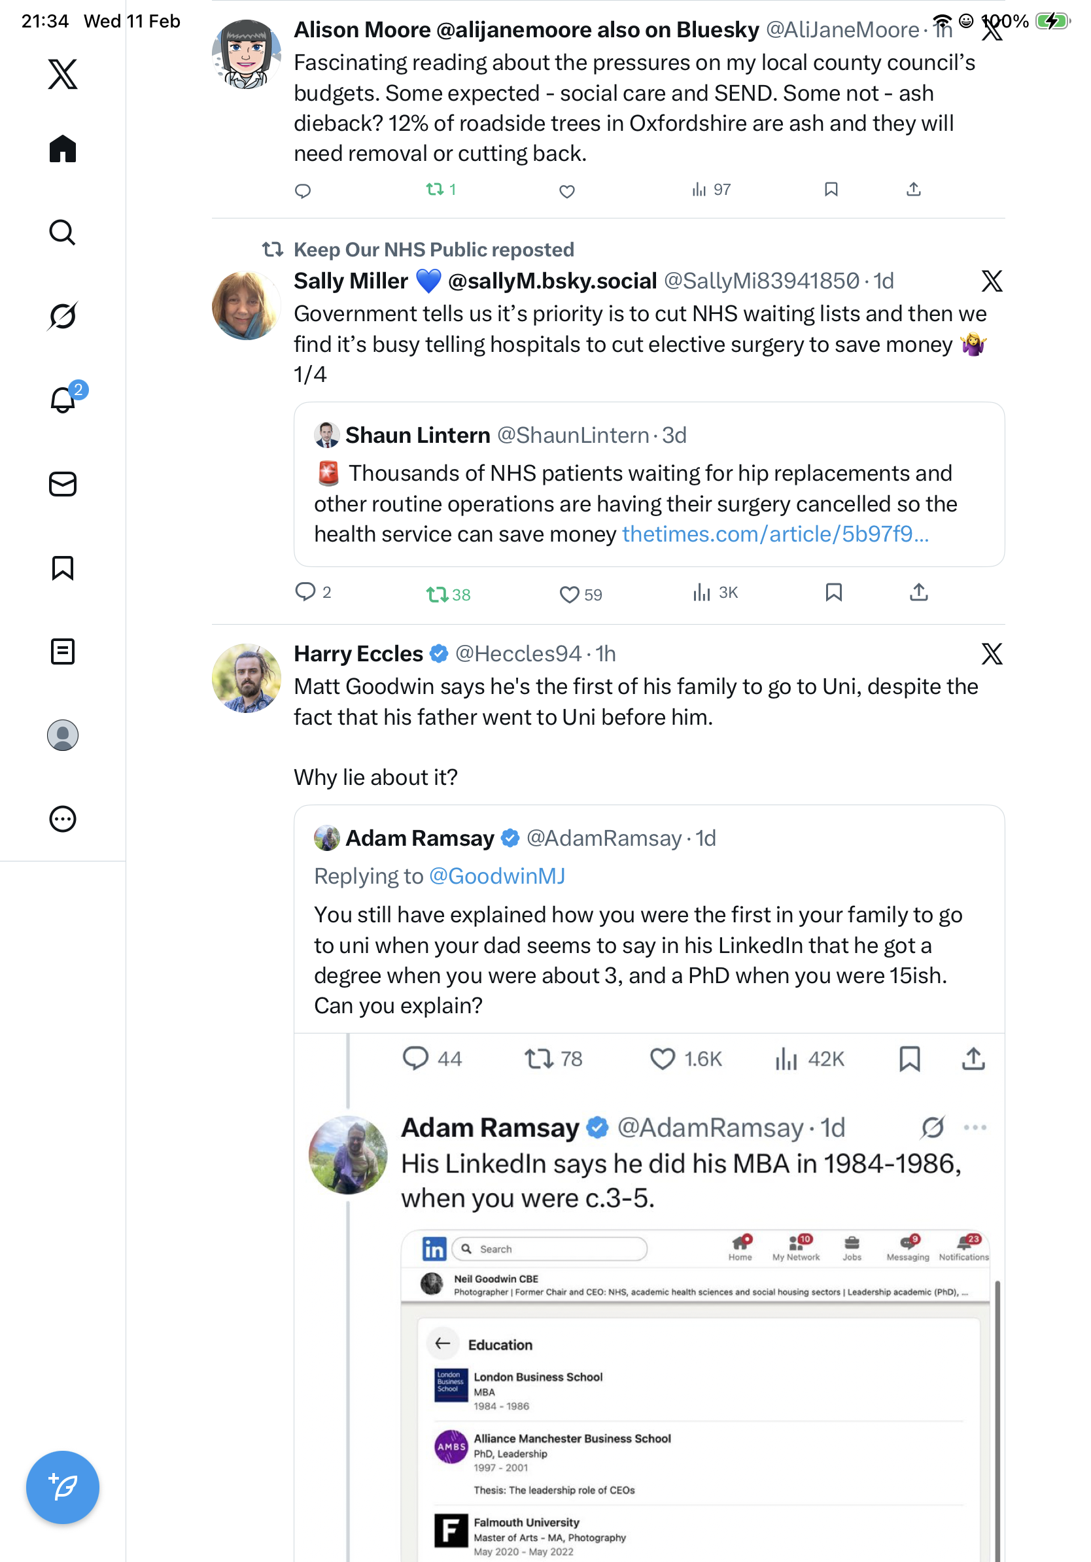
Task: Open the Profile page from sidebar
Action: pos(63,735)
